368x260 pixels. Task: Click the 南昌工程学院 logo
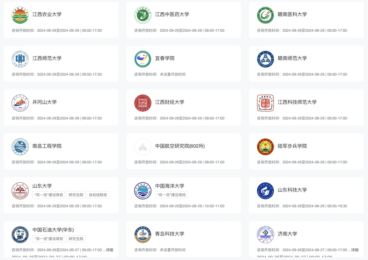pyautogui.click(x=20, y=147)
